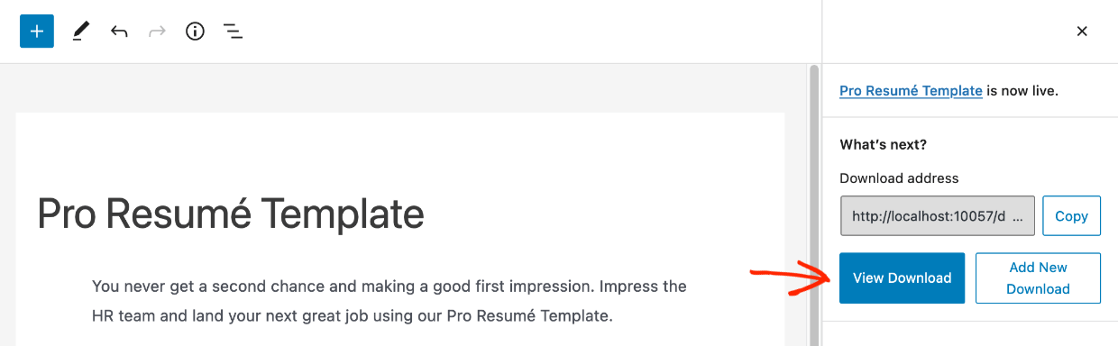Open the List View outline icon
Viewport: 1118px width, 346px height.
coord(233,32)
